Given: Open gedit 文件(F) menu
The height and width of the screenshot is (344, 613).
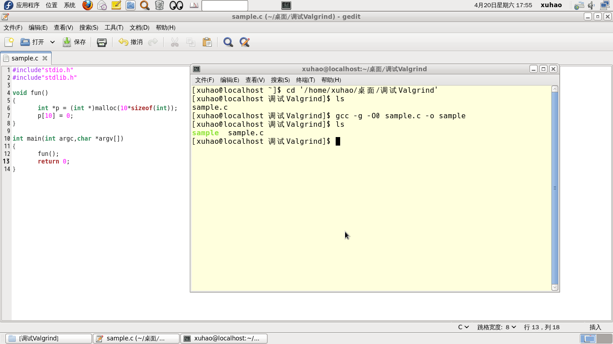Looking at the screenshot, I should point(13,27).
